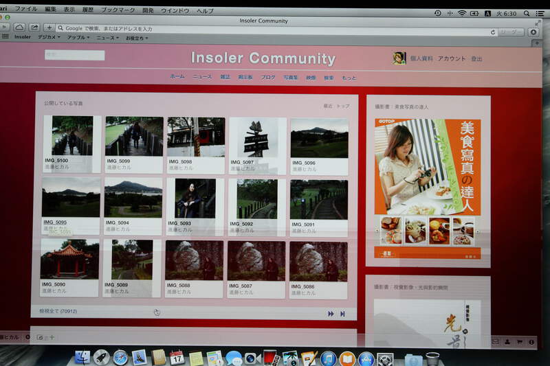The height and width of the screenshot is (366, 550).
Task: Jump to last page with skip-end icon
Action: (x=342, y=313)
